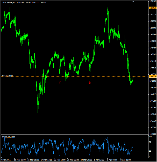
Task: Click the 25 Mar 02:00 time label
Action: tap(73, 160)
